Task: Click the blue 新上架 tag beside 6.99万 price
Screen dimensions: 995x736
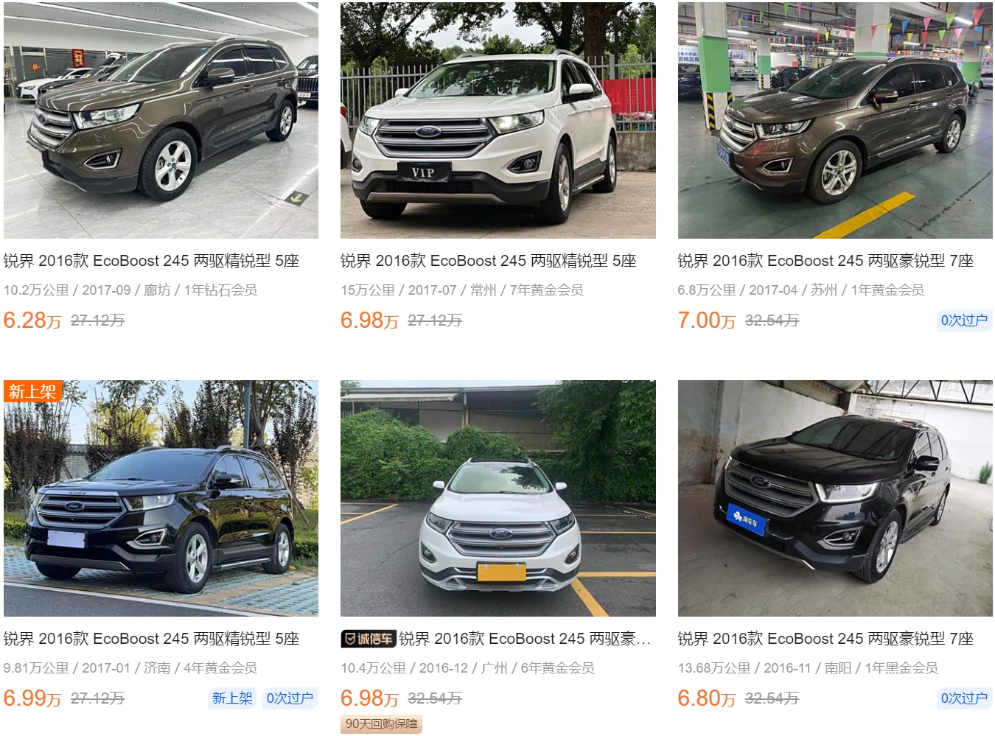Action: click(232, 698)
